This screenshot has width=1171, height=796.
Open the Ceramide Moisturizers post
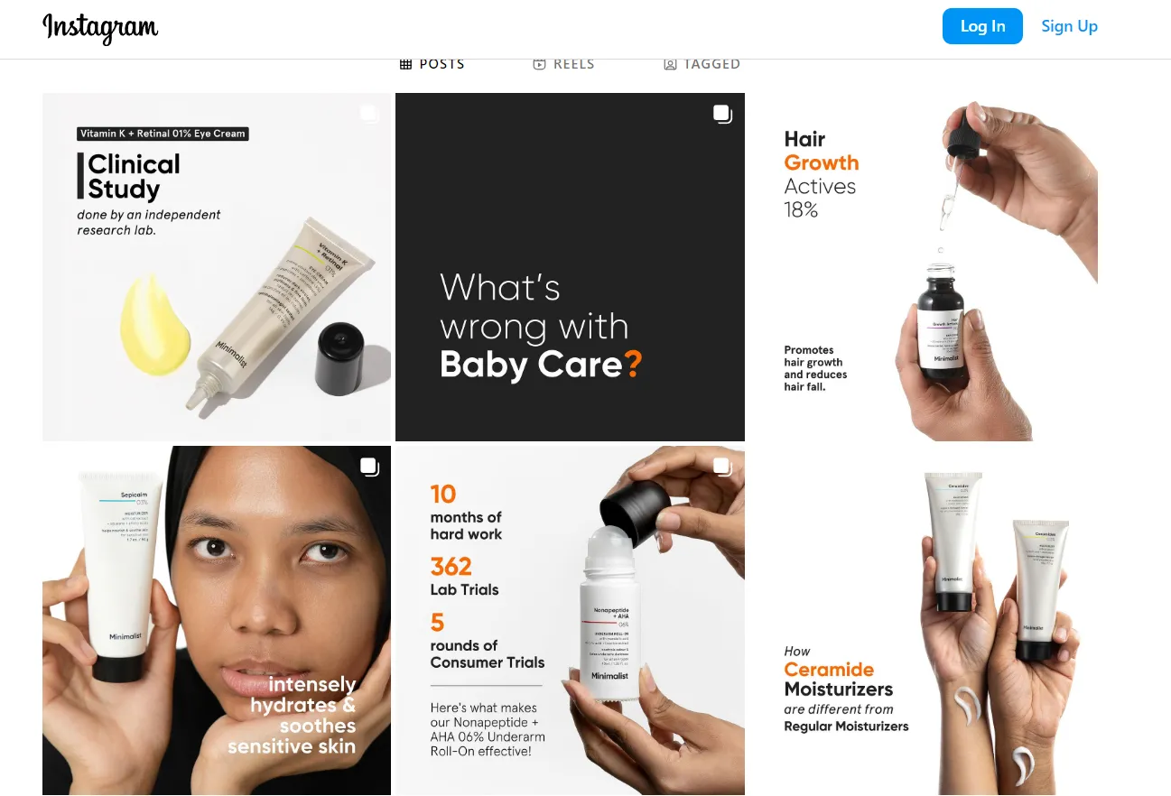tap(924, 620)
